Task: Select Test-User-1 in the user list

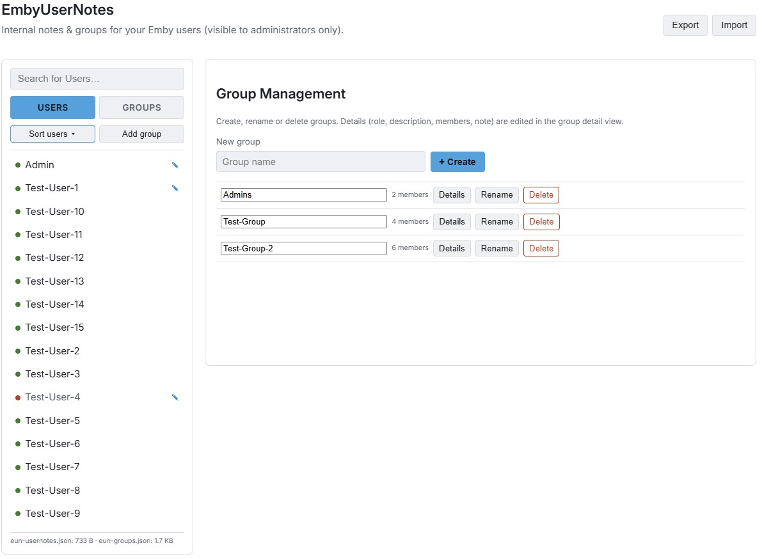Action: (x=97, y=188)
